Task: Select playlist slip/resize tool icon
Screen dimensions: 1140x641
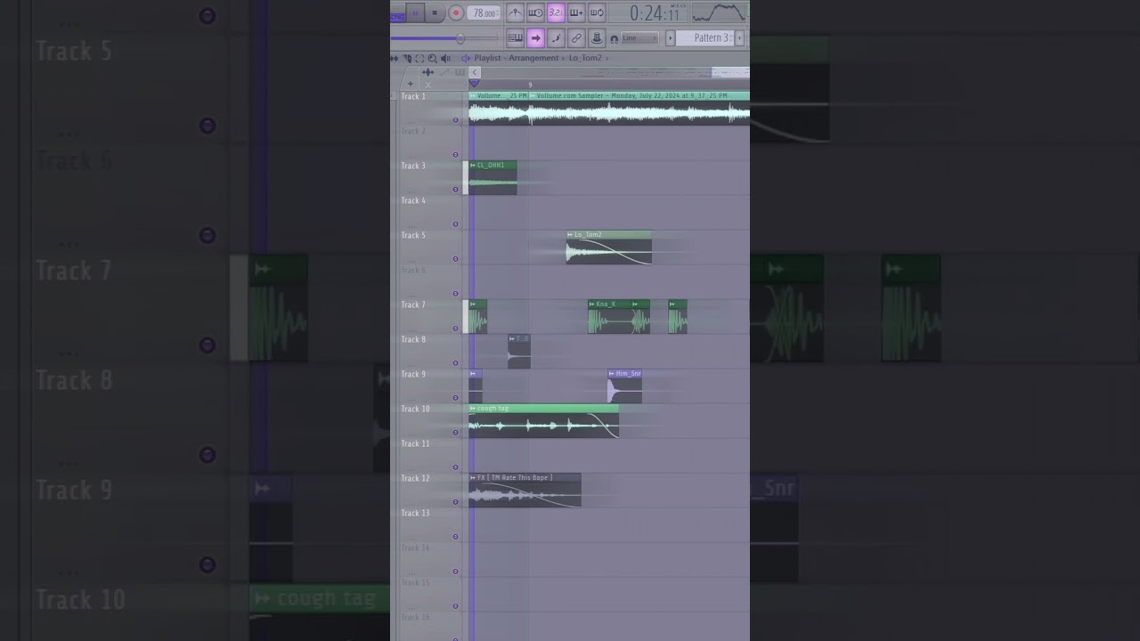Action: (394, 59)
